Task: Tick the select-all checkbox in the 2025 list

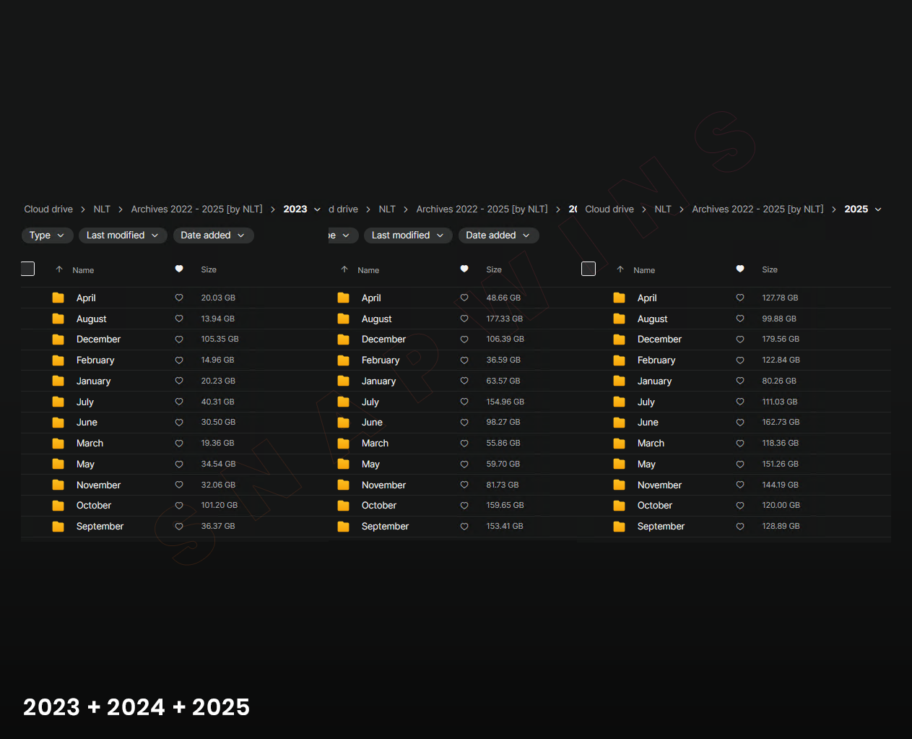Action: pyautogui.click(x=589, y=269)
